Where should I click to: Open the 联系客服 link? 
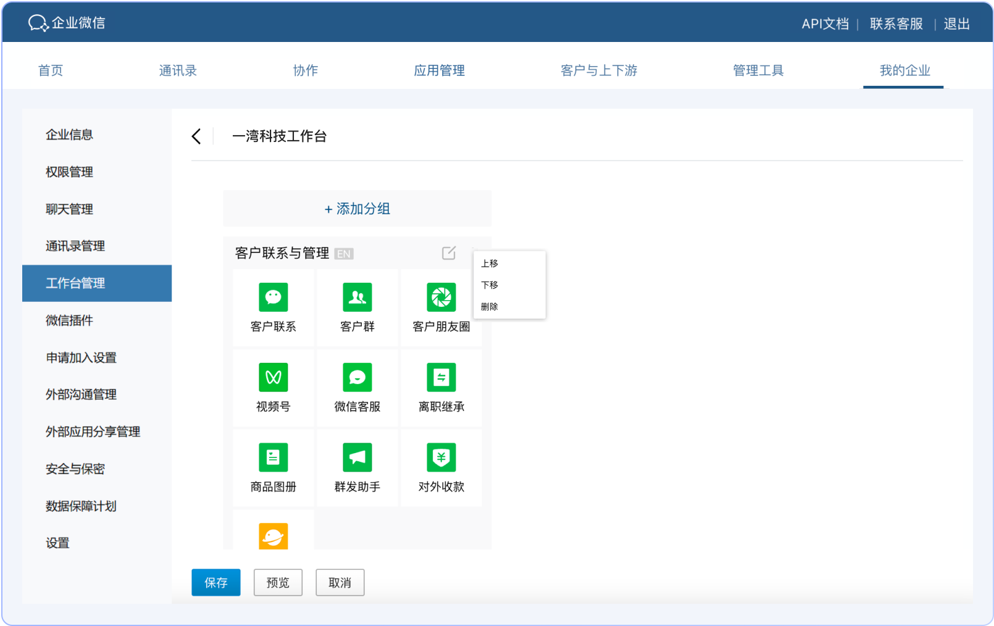[896, 24]
